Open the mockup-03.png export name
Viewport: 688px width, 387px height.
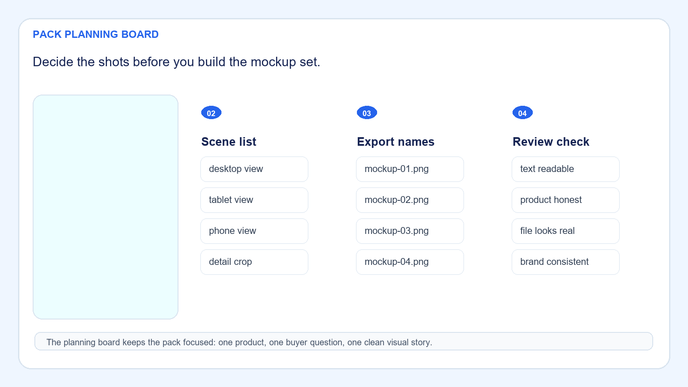[x=410, y=231]
